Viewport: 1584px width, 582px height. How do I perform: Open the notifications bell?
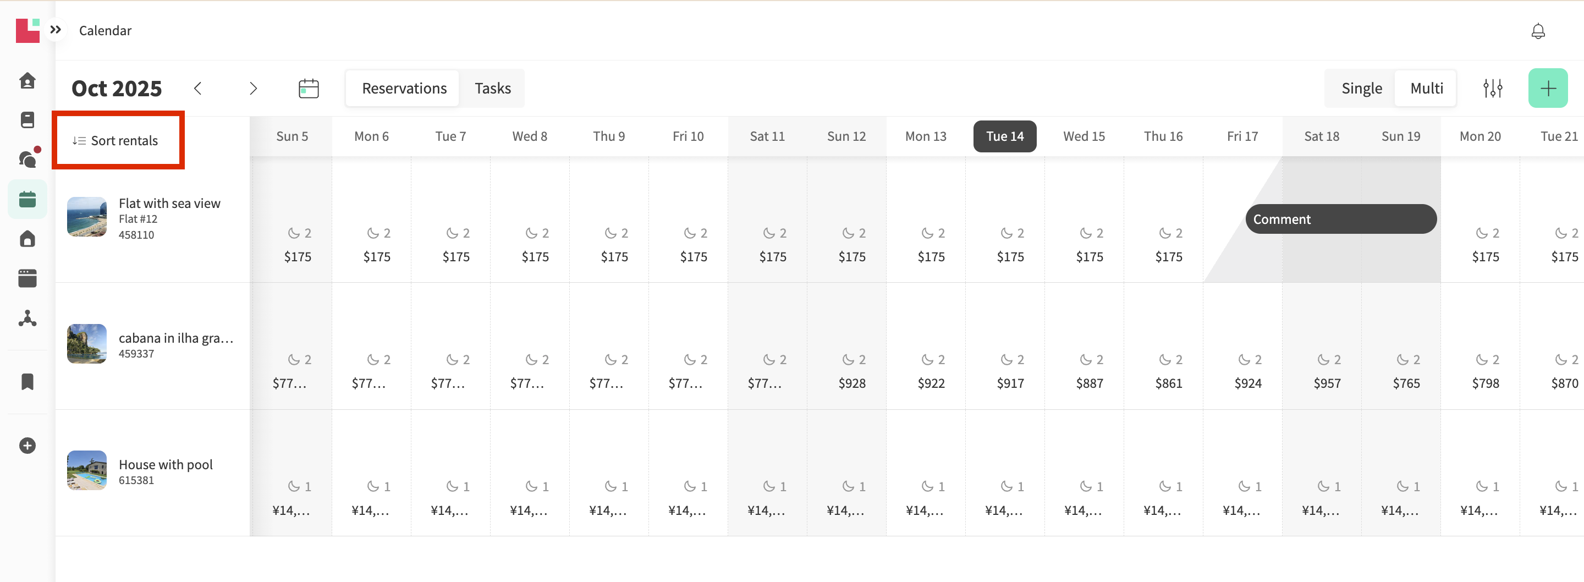coord(1537,31)
